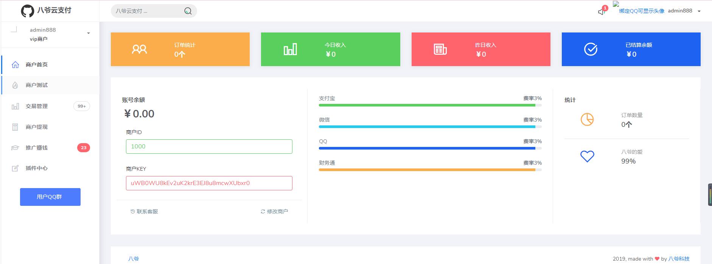Click the orange pie chart icon
Screen dimensions: 712x264
tap(587, 119)
